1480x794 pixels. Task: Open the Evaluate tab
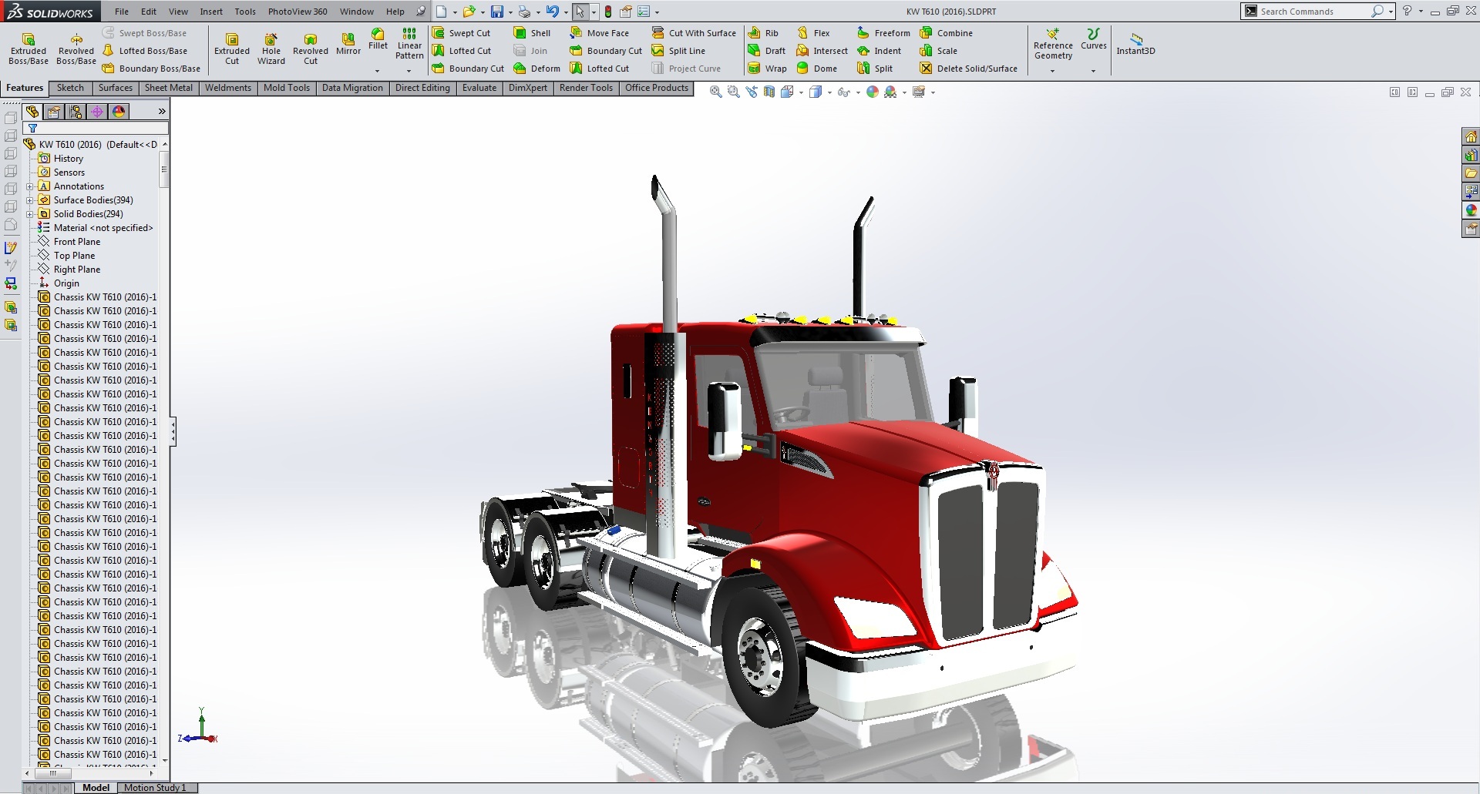(479, 88)
